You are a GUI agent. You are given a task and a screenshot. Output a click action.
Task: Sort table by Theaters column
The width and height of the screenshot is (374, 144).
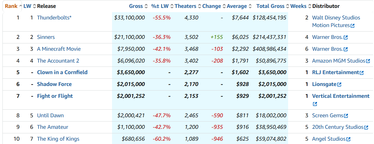pyautogui.click(x=185, y=6)
